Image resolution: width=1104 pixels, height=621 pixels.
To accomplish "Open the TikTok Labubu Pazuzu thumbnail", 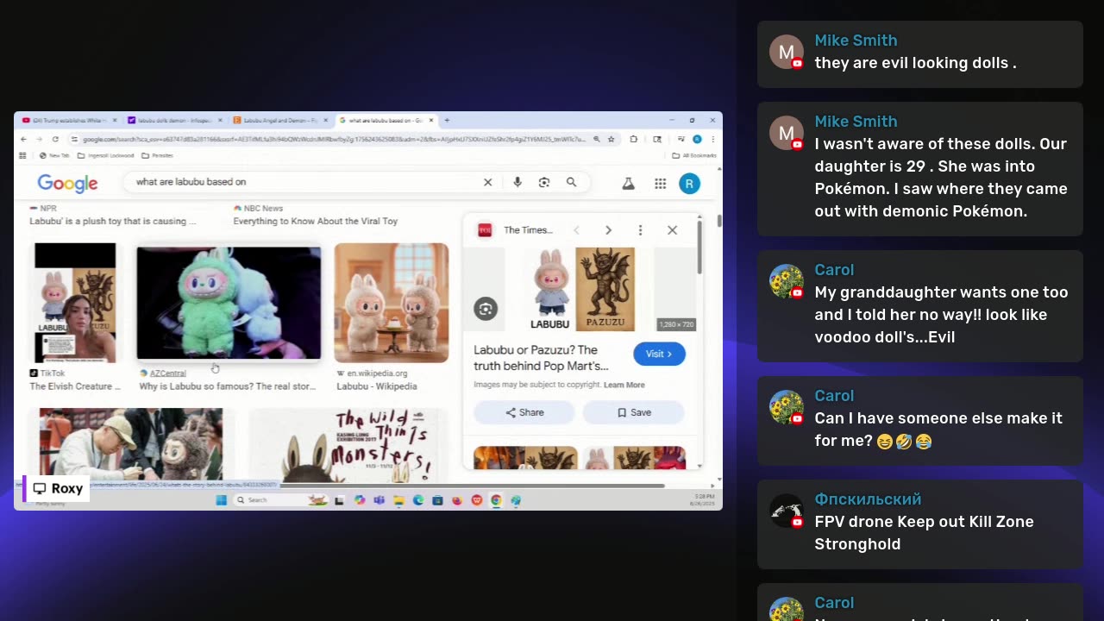I will pyautogui.click(x=75, y=303).
